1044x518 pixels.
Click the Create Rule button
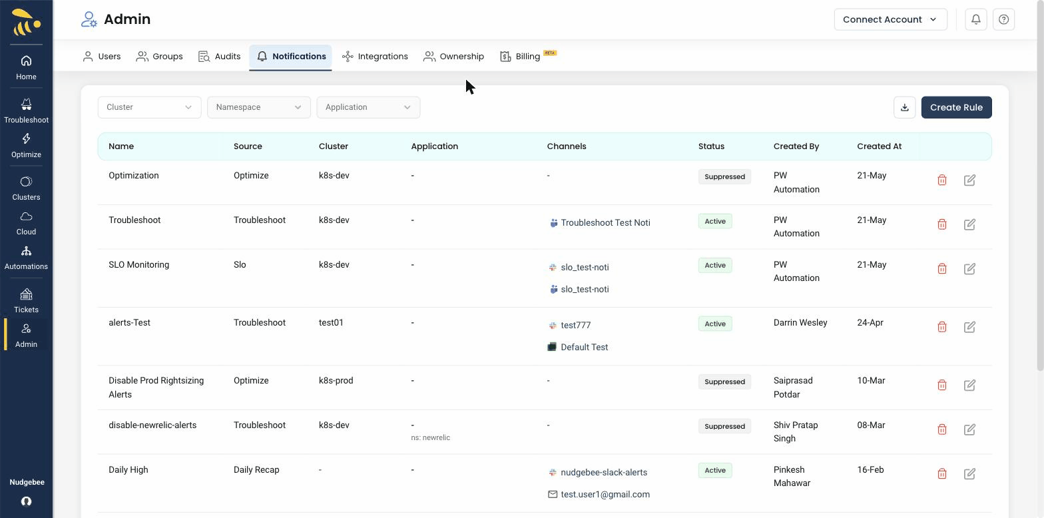pyautogui.click(x=956, y=107)
